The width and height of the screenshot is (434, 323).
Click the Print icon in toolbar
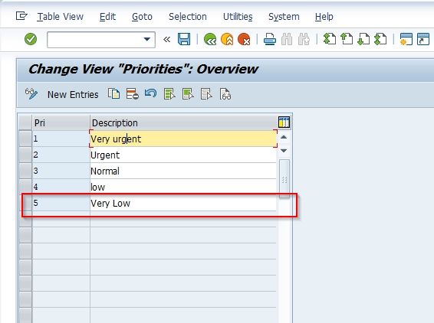click(270, 39)
